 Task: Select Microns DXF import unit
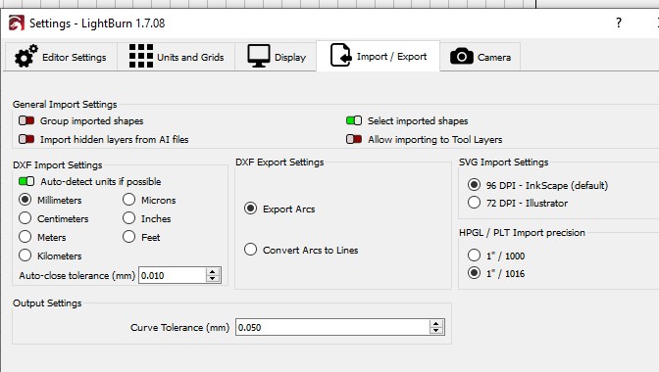click(x=129, y=200)
